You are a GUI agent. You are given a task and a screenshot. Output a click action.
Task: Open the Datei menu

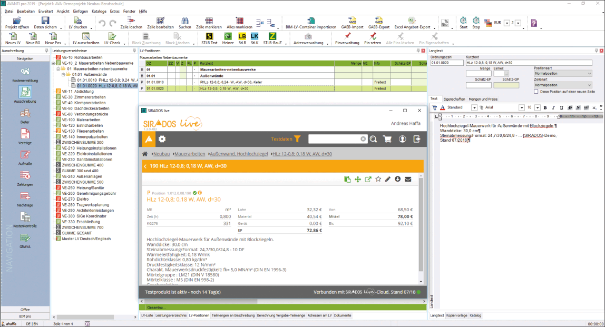9,11
